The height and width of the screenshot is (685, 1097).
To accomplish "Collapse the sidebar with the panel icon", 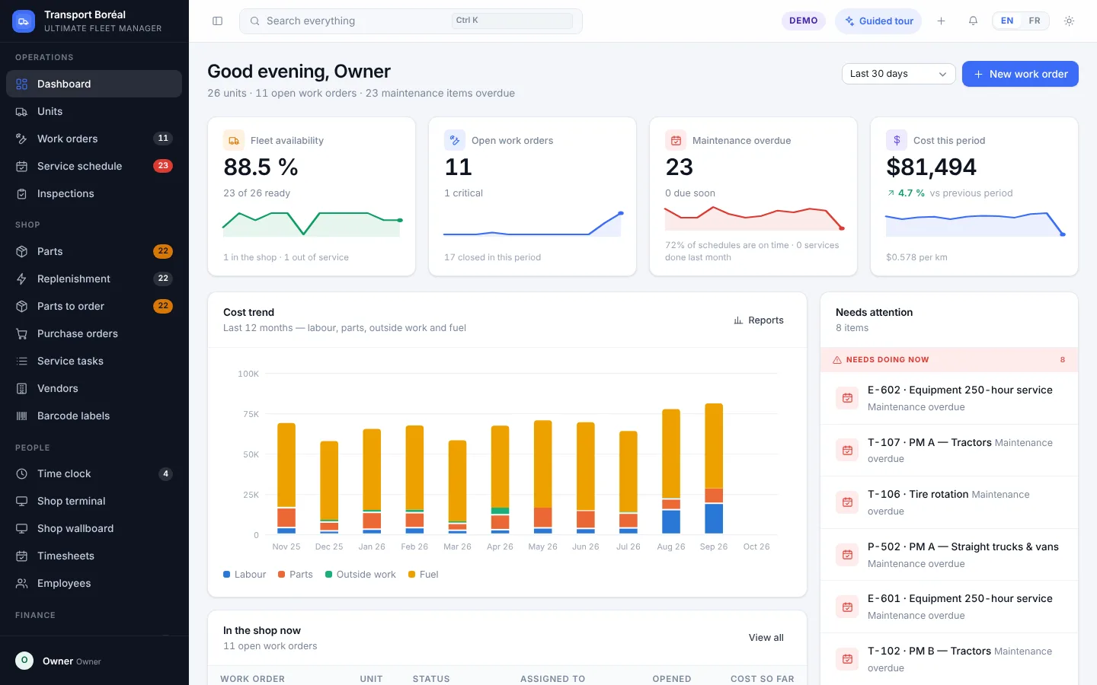I will 217,21.
